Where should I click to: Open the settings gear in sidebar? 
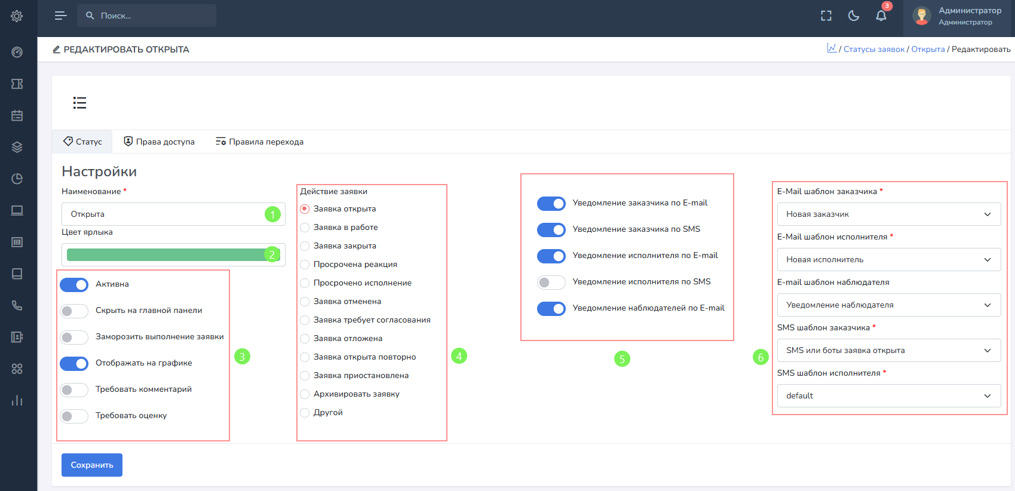tap(17, 16)
